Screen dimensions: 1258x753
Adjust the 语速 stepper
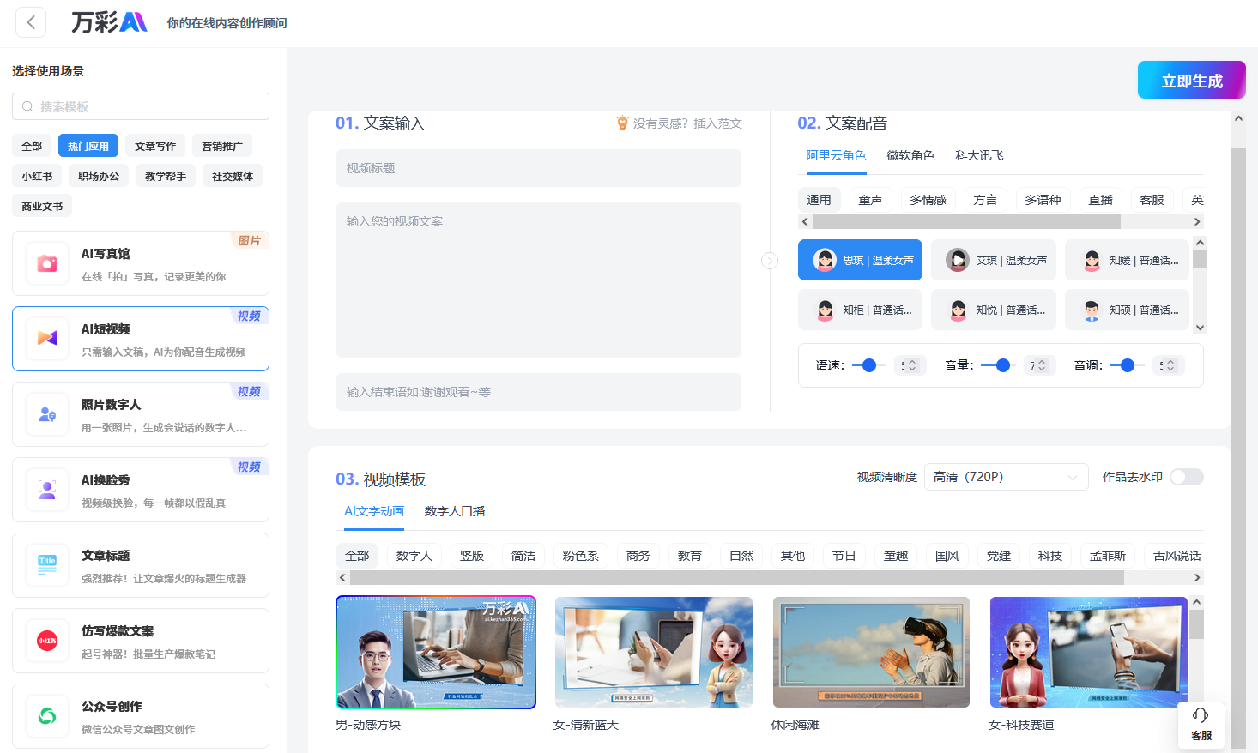[910, 365]
